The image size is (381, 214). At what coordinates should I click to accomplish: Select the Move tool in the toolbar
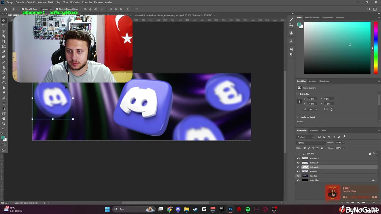point(4,21)
